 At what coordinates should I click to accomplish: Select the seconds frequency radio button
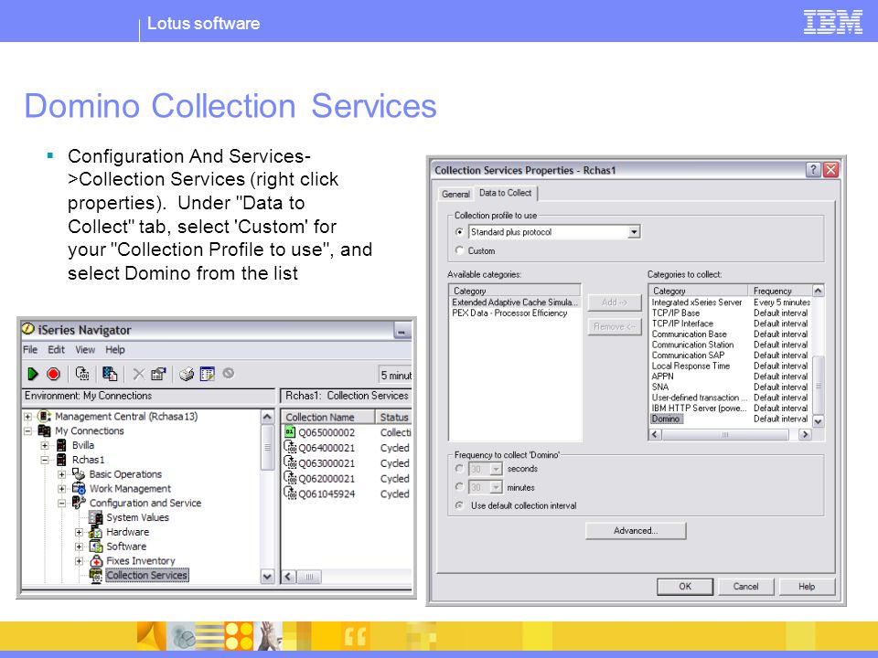(460, 468)
